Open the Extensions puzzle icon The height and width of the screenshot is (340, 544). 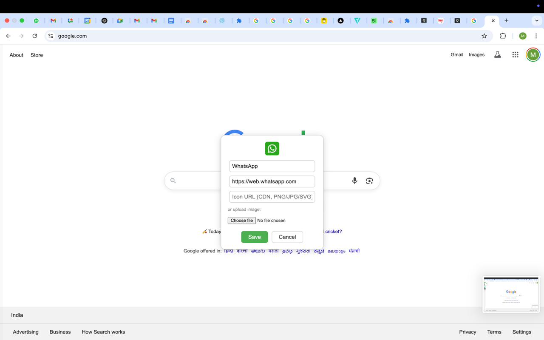(x=503, y=36)
